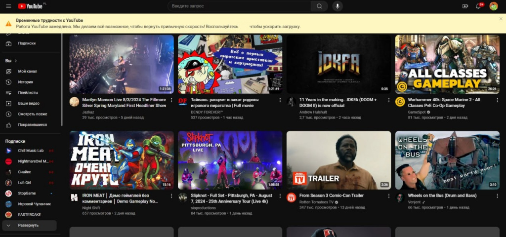The height and width of the screenshot is (237, 506).
Task: Open DENDY FOREVER channel avatar
Action: click(x=183, y=102)
